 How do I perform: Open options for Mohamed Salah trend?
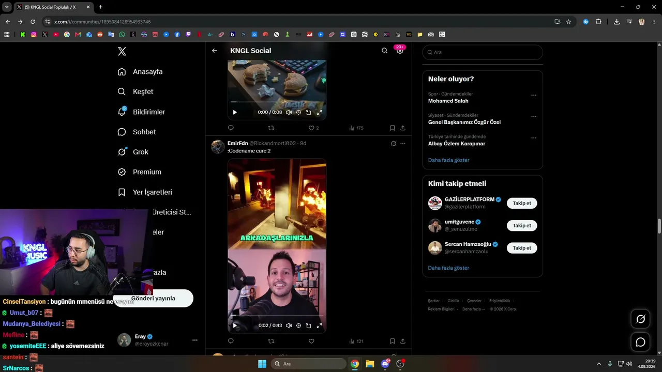click(534, 95)
